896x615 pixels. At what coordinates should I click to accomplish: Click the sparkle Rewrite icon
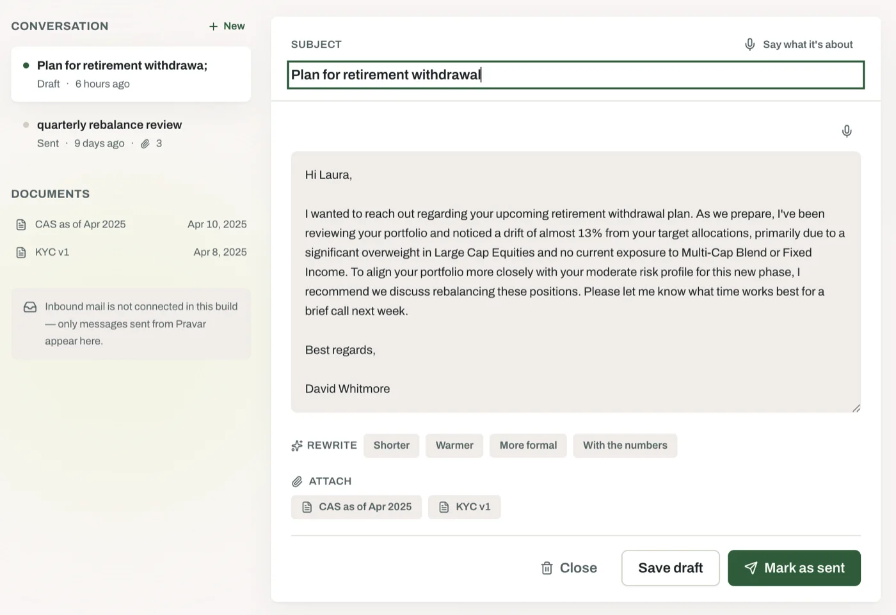[x=297, y=446]
